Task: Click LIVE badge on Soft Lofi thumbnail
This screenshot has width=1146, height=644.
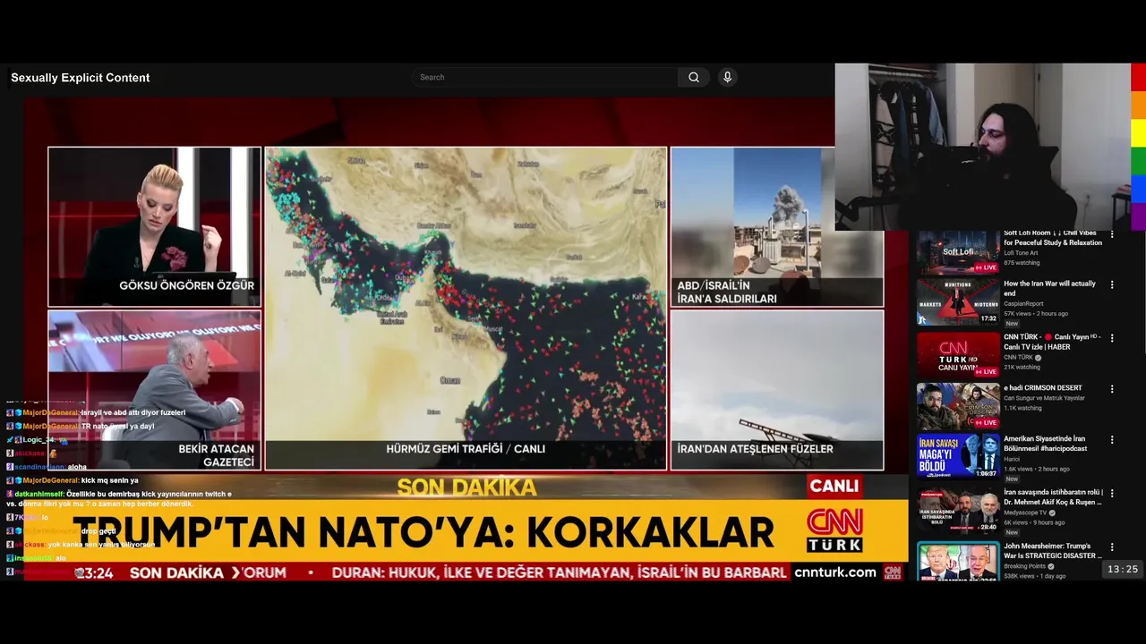Action: [x=986, y=267]
